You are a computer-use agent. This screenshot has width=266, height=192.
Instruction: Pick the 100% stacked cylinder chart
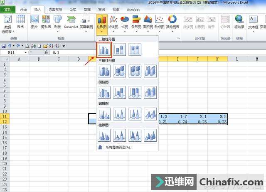pyautogui.click(x=135, y=92)
